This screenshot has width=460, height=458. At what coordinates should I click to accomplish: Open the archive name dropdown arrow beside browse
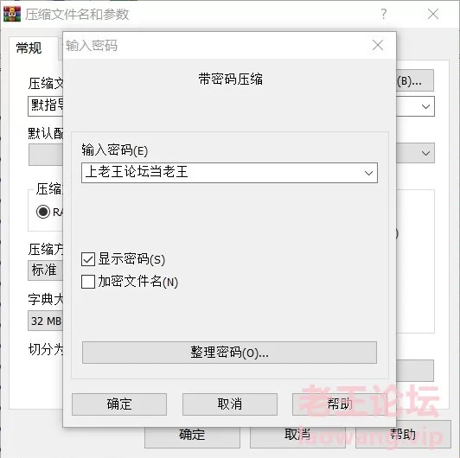[425, 106]
